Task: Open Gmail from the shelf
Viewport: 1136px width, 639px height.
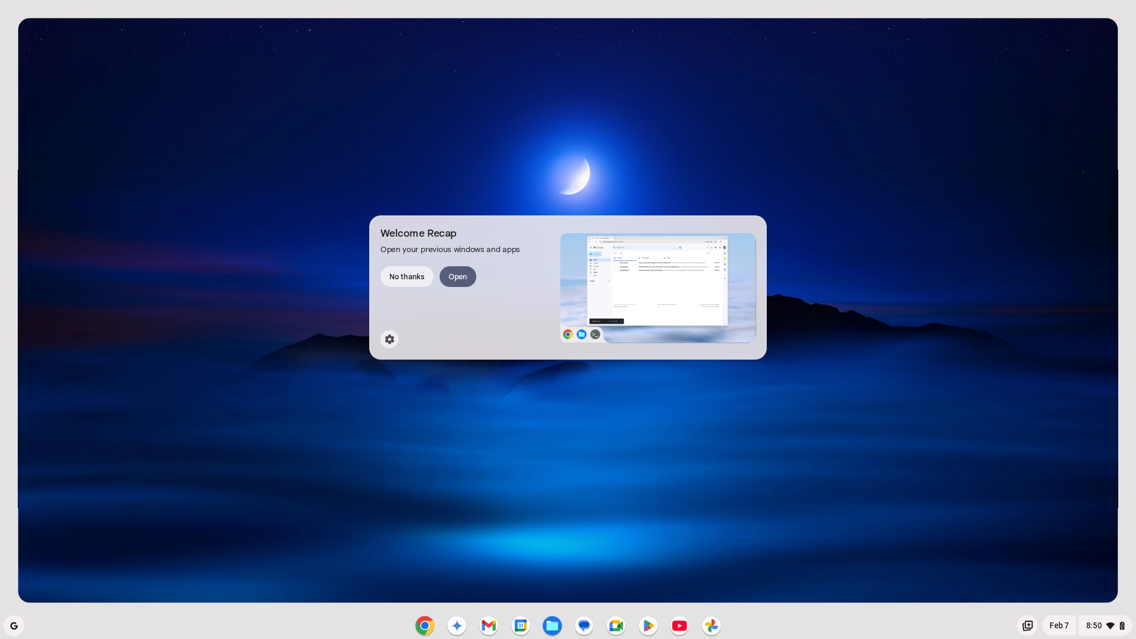Action: click(x=488, y=625)
